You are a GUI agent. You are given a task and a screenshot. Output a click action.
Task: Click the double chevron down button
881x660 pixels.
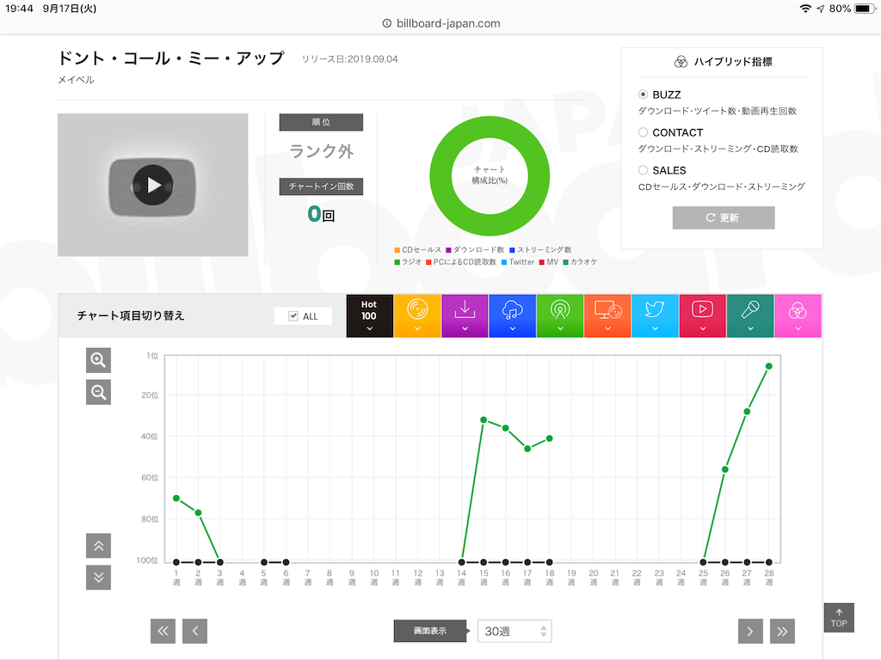(98, 577)
